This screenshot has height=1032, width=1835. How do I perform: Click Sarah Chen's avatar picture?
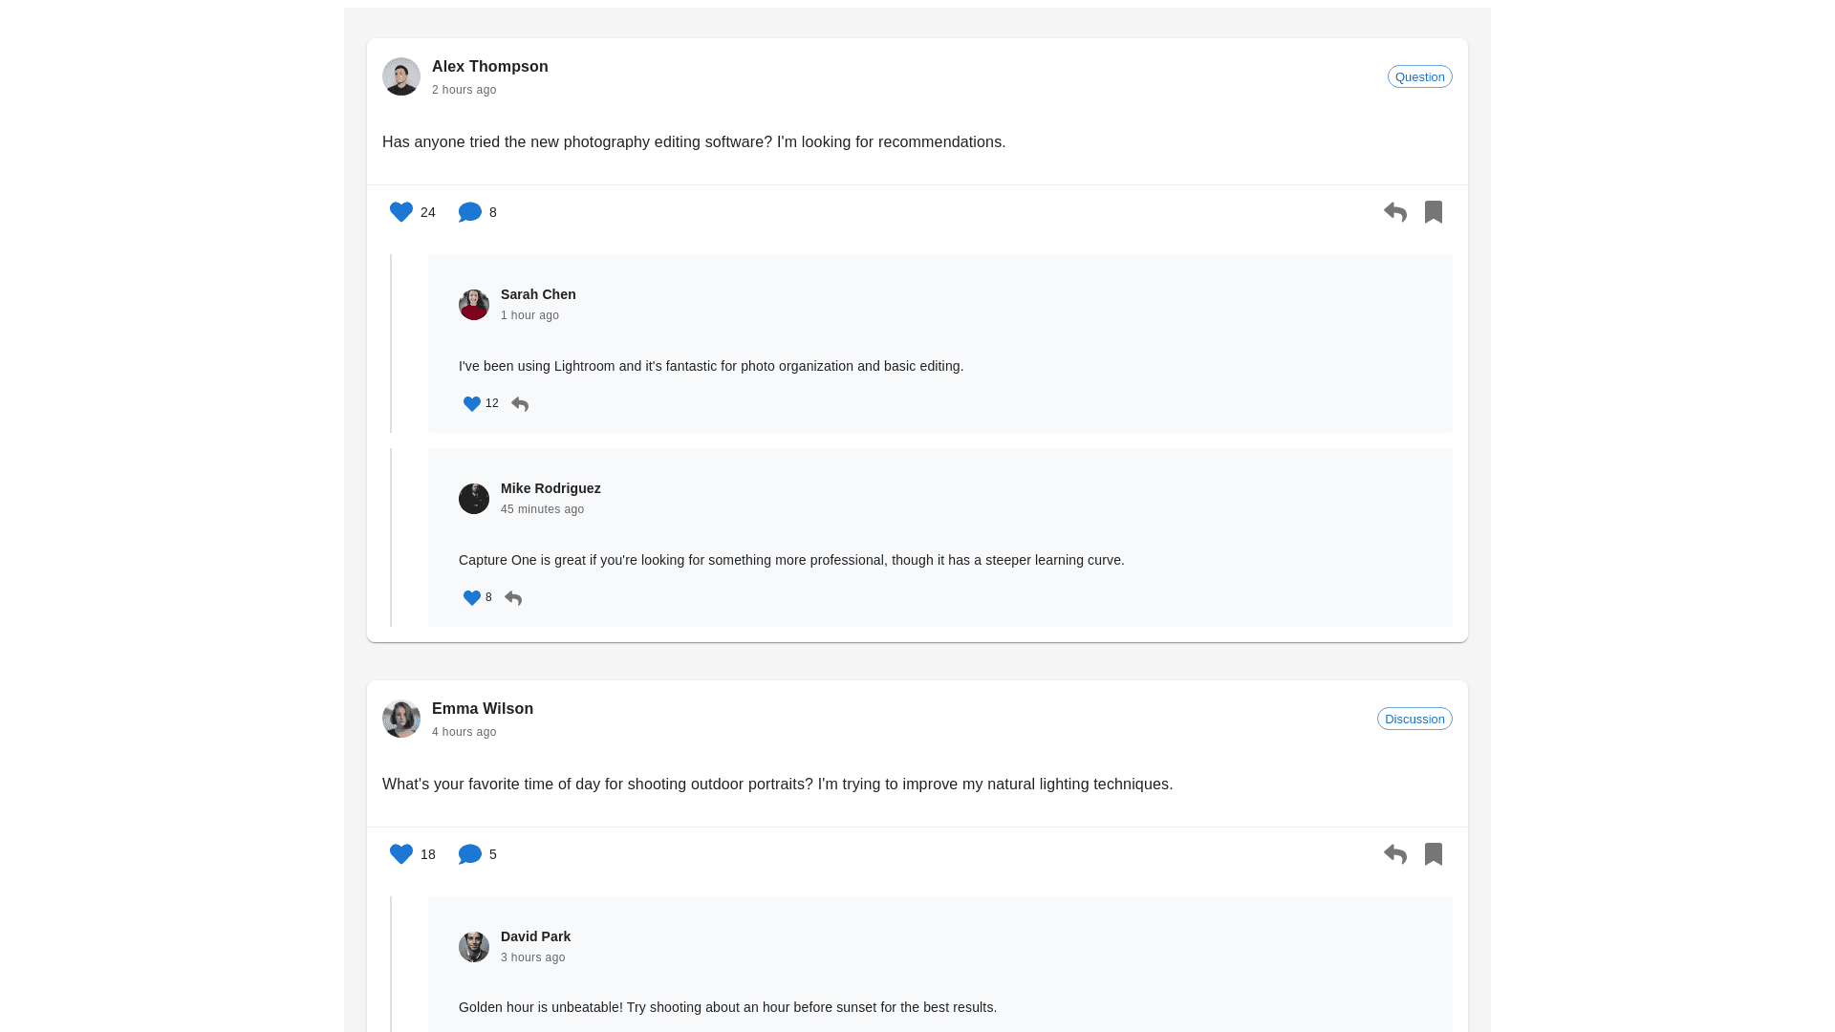click(474, 305)
